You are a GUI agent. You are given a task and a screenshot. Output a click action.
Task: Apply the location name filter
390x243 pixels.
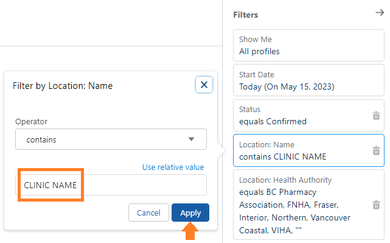pos(190,213)
